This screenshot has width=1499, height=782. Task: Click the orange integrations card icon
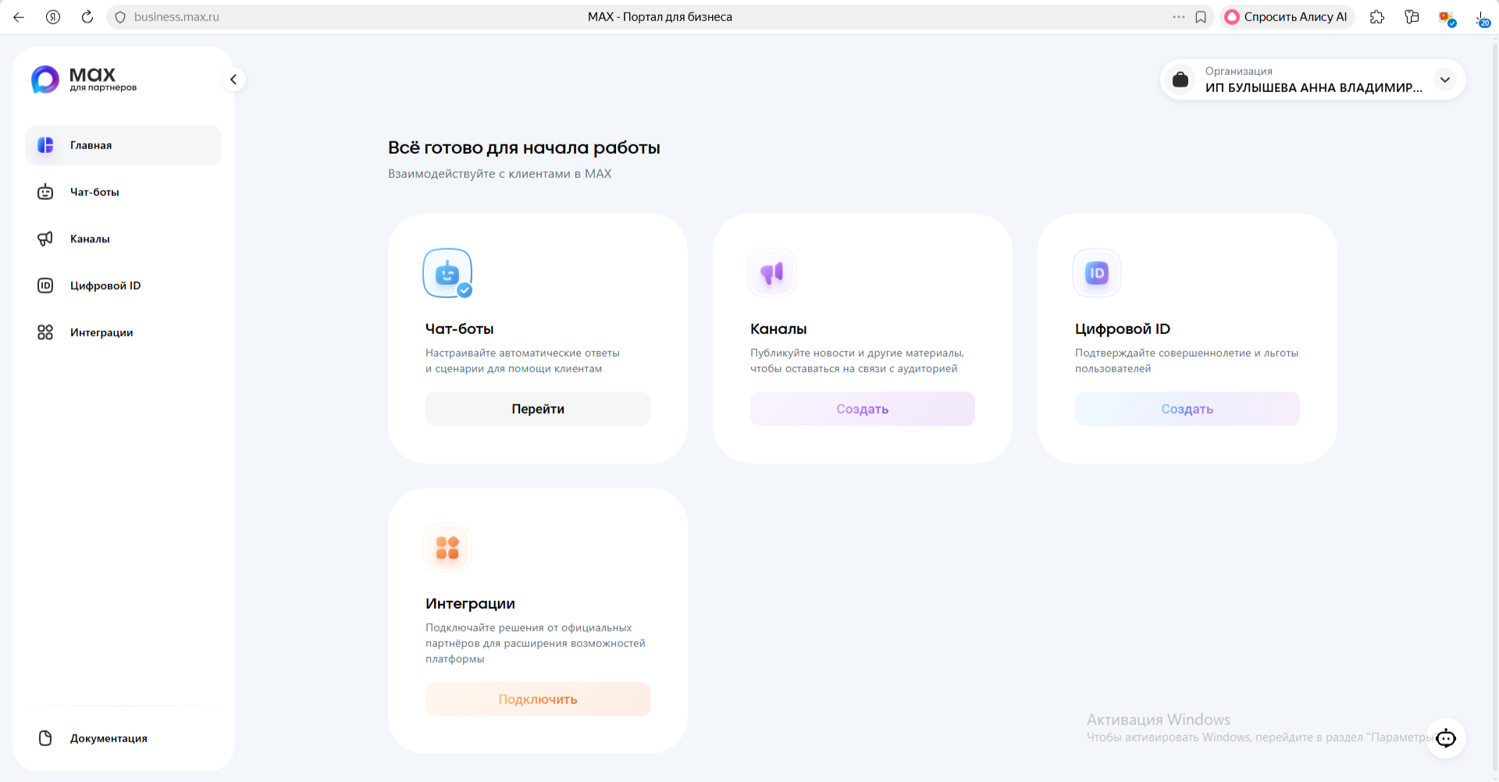click(447, 548)
